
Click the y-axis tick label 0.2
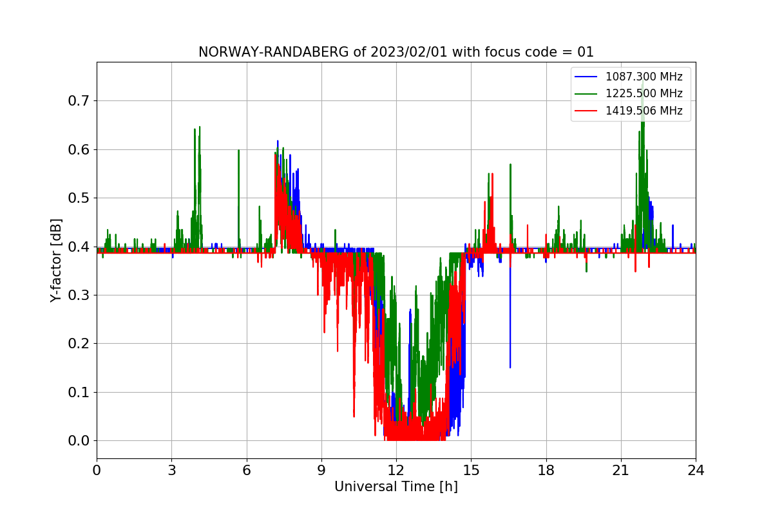[x=79, y=344]
